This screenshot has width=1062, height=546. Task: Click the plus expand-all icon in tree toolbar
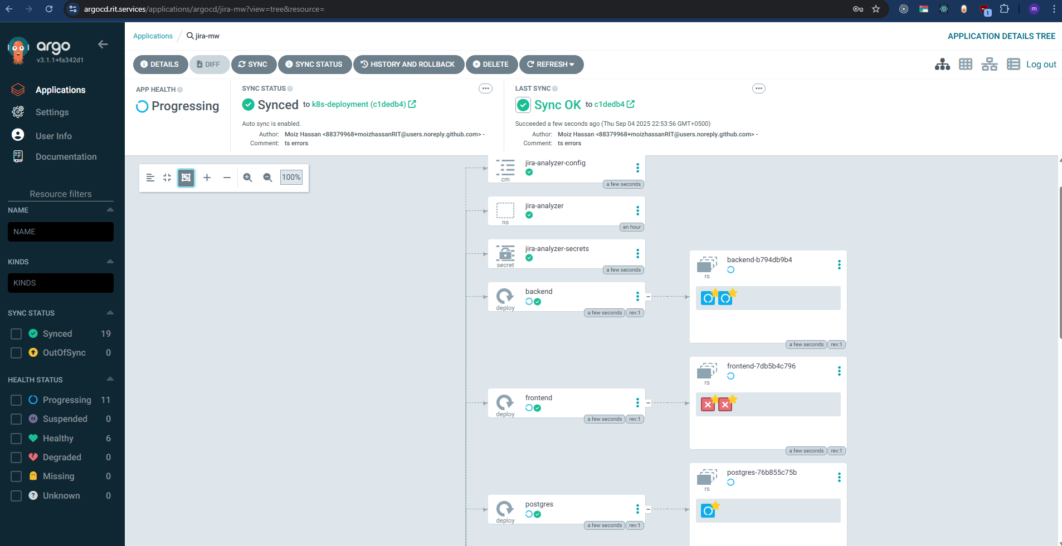tap(207, 178)
